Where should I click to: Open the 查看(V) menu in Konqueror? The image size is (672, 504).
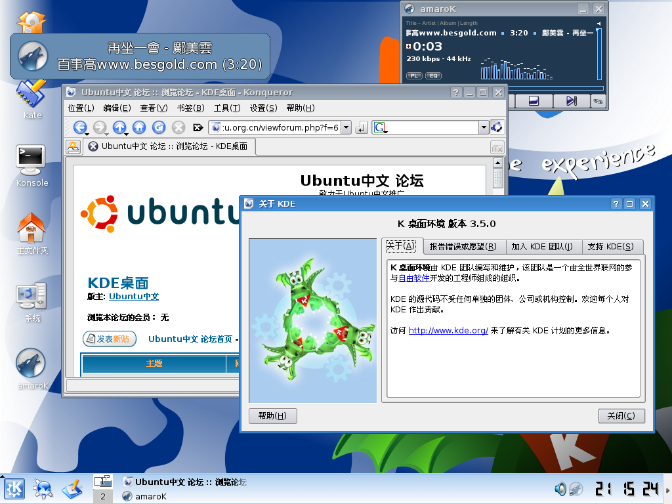pyautogui.click(x=154, y=108)
